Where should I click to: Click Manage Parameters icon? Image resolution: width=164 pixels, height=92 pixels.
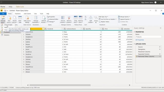coord(36,18)
